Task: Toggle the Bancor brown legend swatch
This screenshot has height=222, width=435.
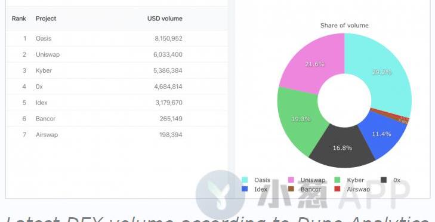Action: pos(291,189)
